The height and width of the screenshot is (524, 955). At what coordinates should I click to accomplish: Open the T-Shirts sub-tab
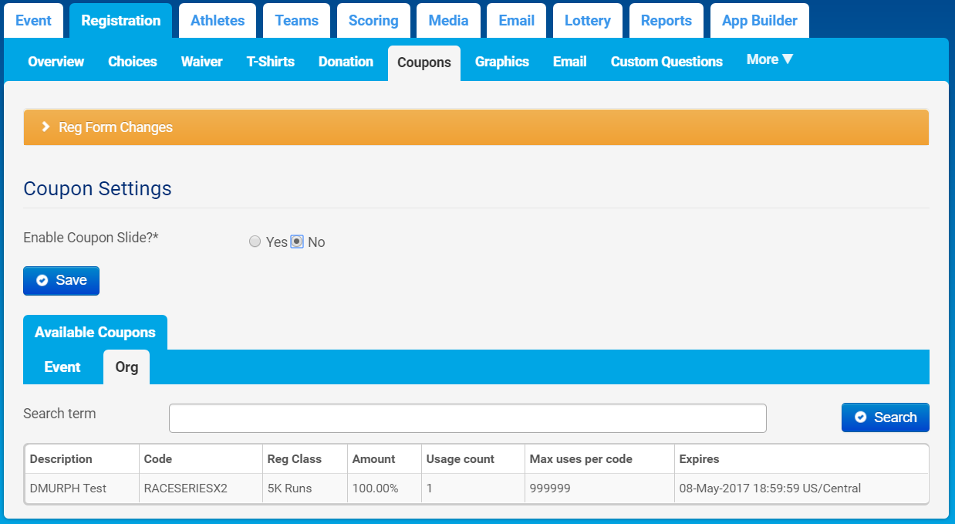(x=271, y=62)
